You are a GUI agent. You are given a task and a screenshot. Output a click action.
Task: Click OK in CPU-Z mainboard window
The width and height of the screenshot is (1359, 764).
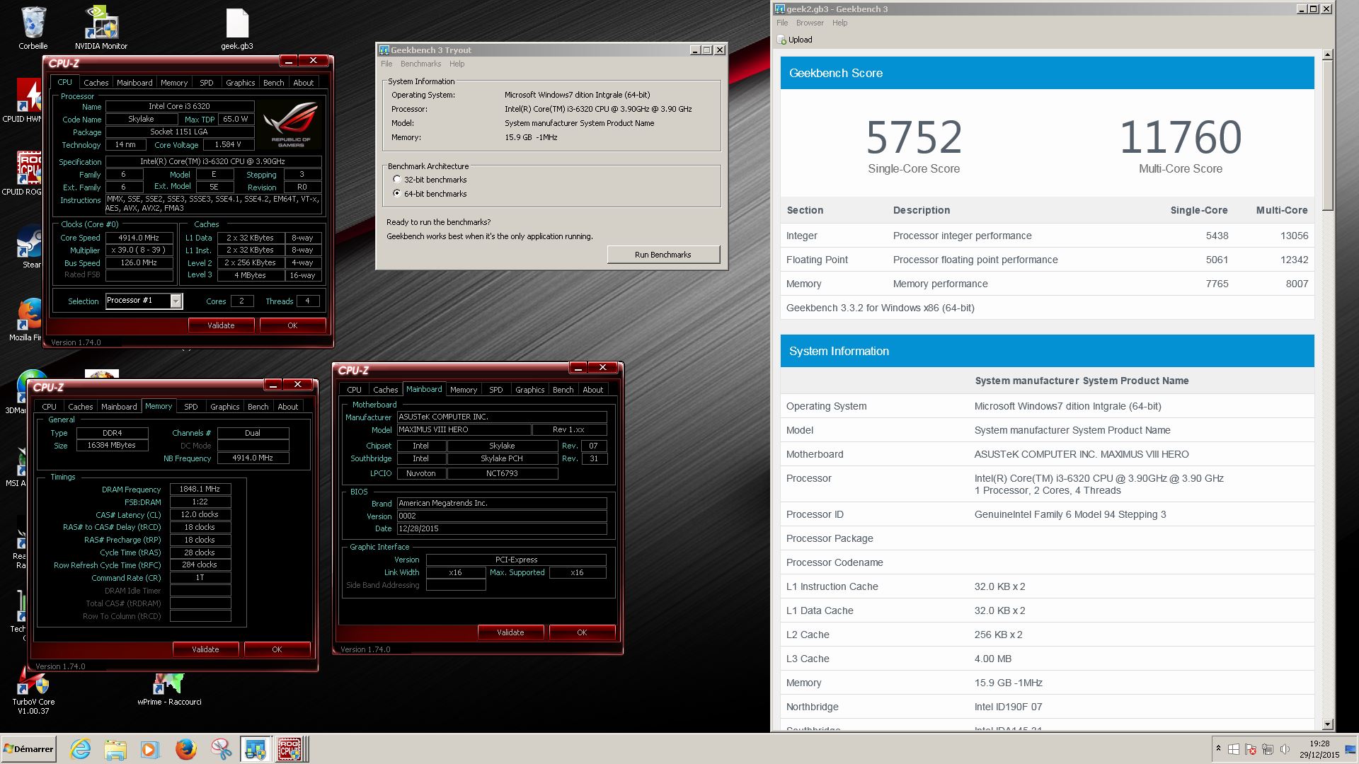click(582, 632)
